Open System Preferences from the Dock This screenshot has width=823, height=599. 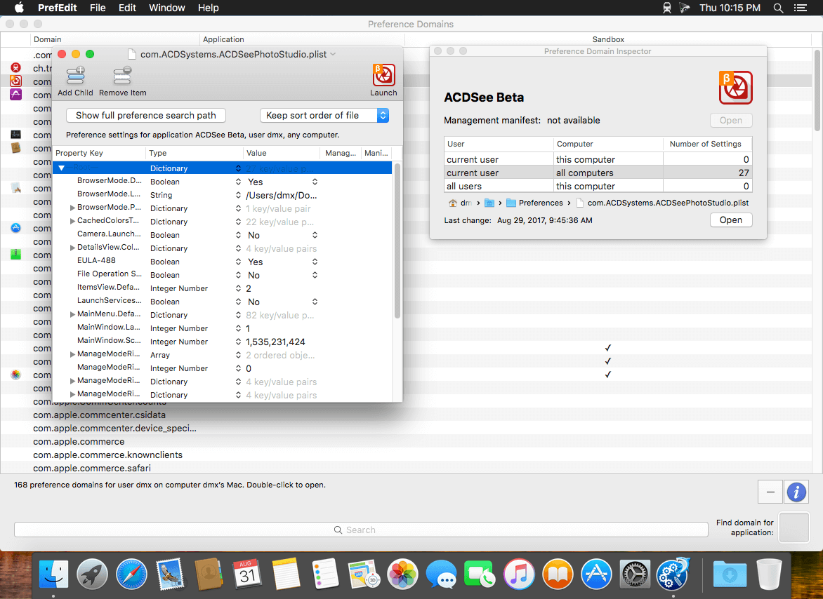[x=635, y=574]
